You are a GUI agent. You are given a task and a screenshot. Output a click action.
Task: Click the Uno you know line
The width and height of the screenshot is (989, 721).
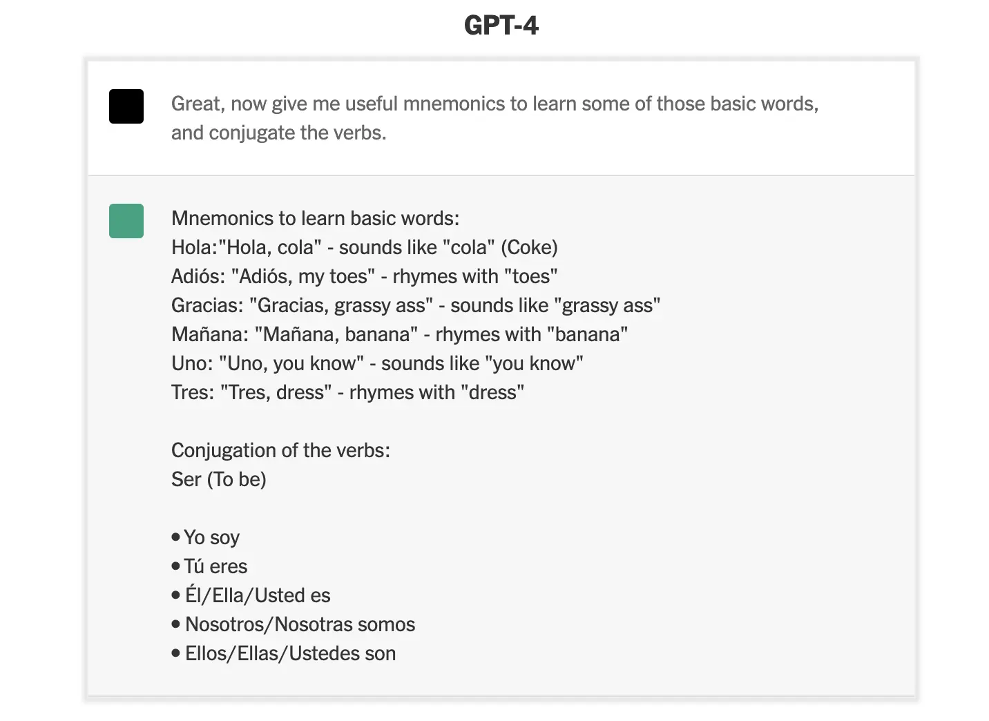377,363
